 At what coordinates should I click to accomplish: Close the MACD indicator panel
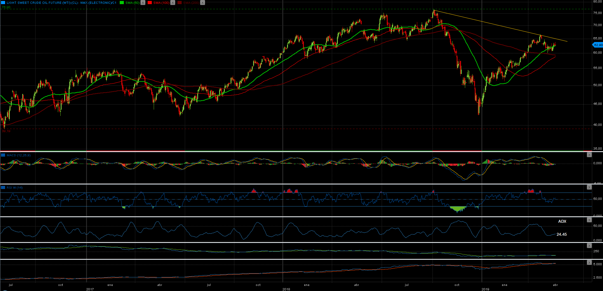(589, 155)
